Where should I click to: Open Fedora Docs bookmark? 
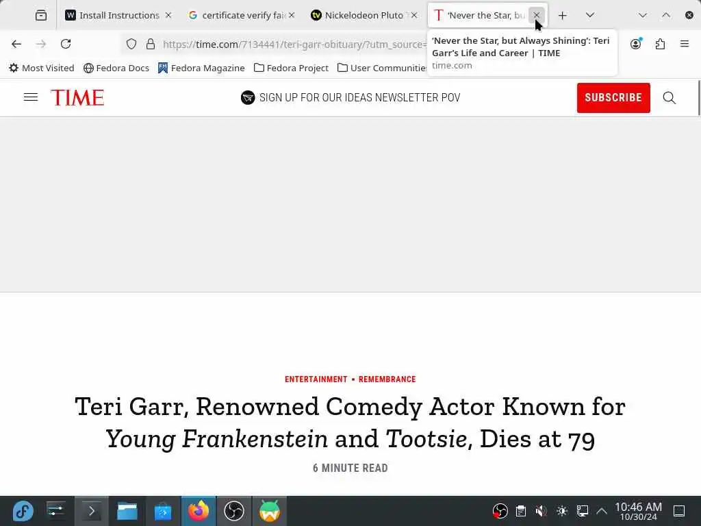[116, 68]
